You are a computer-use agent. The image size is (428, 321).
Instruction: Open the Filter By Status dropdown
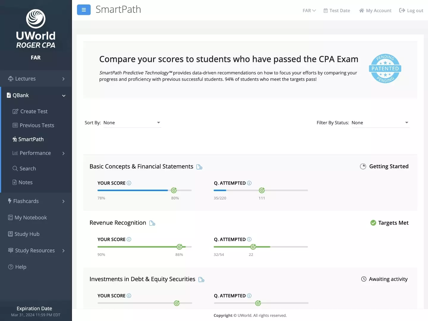pyautogui.click(x=380, y=123)
